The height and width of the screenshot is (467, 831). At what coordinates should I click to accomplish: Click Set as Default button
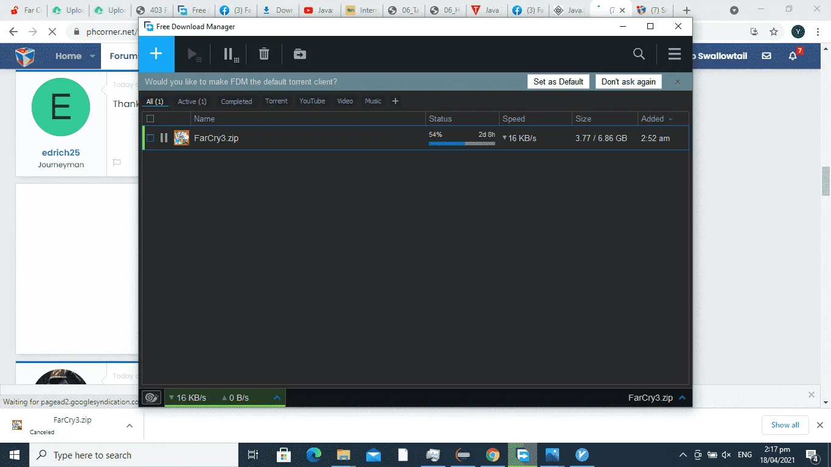pos(558,81)
